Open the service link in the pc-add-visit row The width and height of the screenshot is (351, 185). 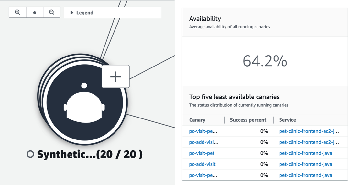tap(305, 164)
